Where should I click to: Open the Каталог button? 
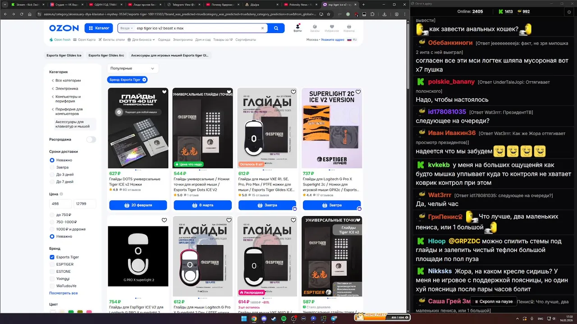coord(99,28)
